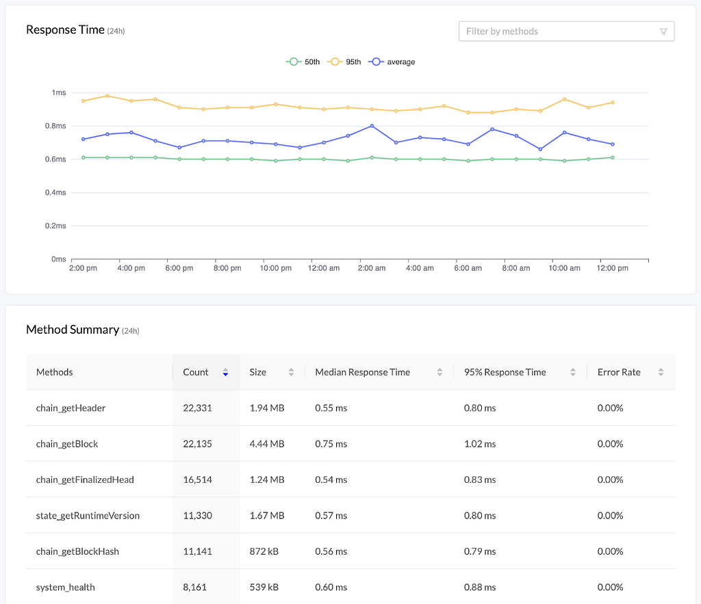
Task: Click the last 95th data point on the chart
Action: tap(612, 103)
